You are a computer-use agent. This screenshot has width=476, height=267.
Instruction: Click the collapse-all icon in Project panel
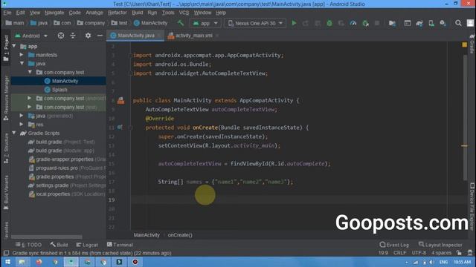tap(73, 36)
